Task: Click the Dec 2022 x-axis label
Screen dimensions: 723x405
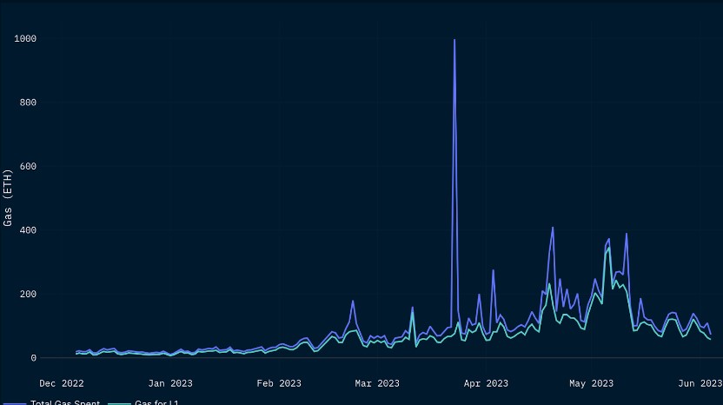Action: click(x=62, y=382)
